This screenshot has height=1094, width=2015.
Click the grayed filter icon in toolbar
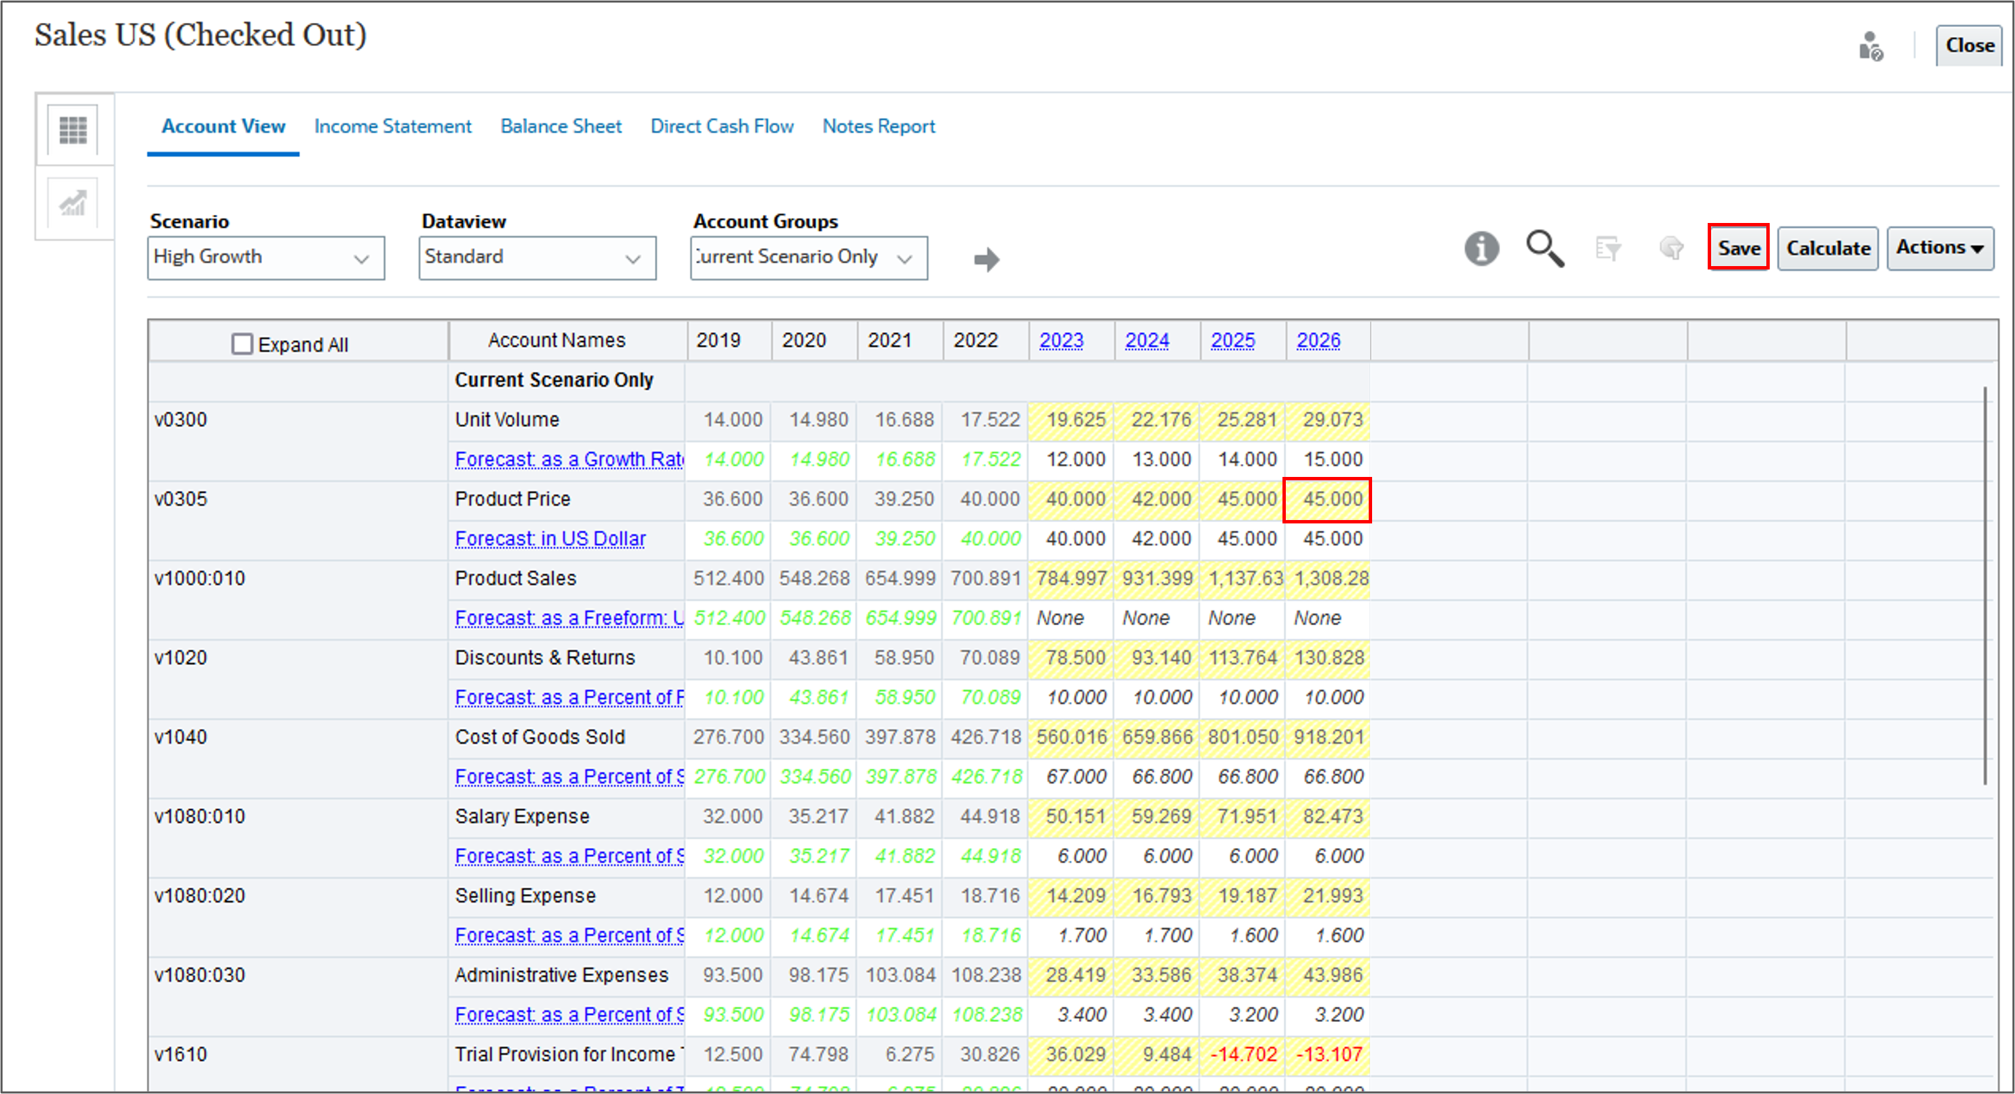(1608, 249)
